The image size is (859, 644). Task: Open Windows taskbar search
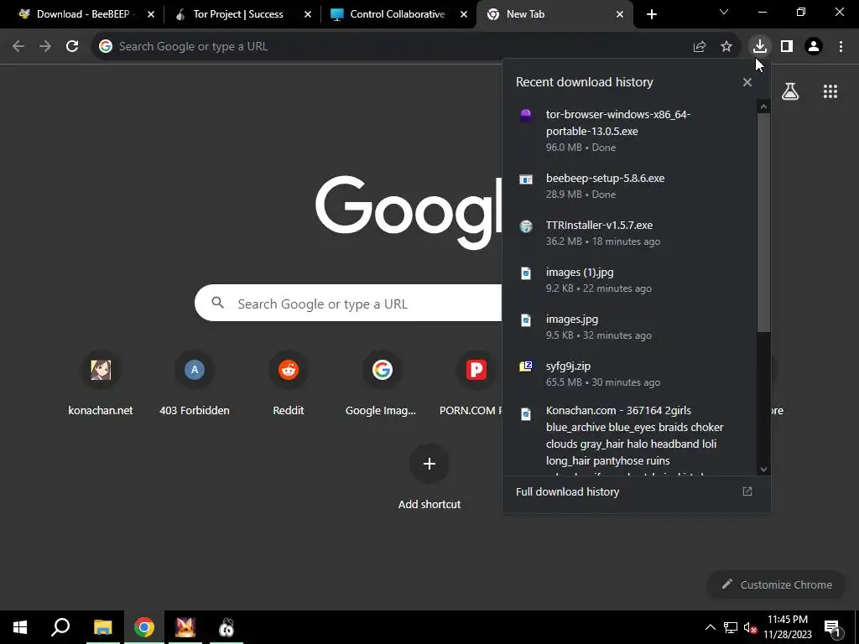(60, 627)
